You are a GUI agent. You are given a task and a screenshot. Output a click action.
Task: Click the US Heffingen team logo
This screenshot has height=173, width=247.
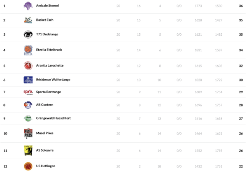(x=28, y=166)
